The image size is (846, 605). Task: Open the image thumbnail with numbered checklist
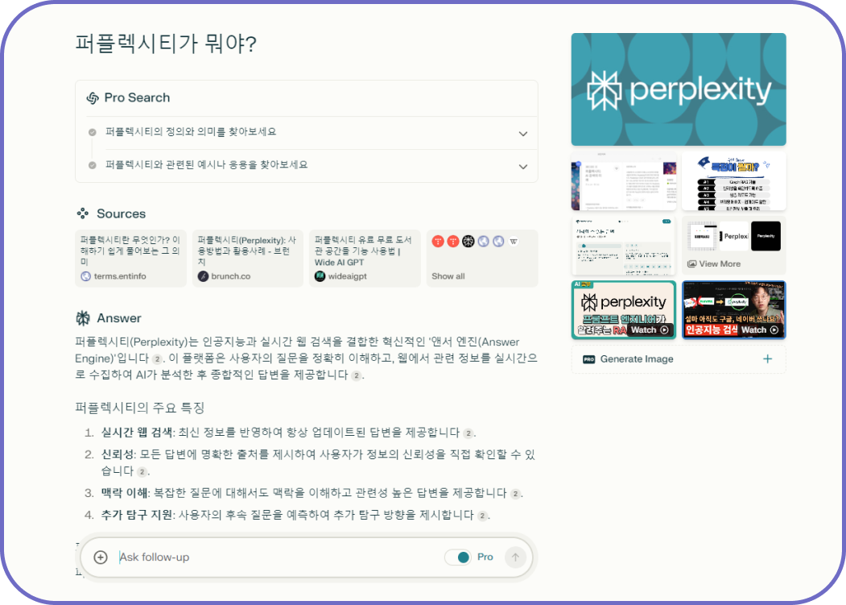coord(734,181)
